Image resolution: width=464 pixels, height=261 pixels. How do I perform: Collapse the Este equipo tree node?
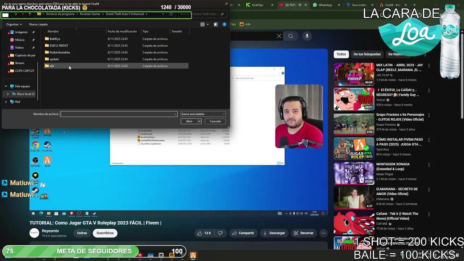[x=6, y=86]
